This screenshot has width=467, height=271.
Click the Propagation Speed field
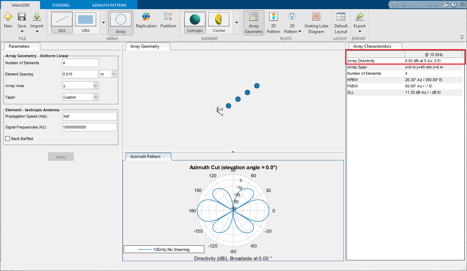(90, 116)
